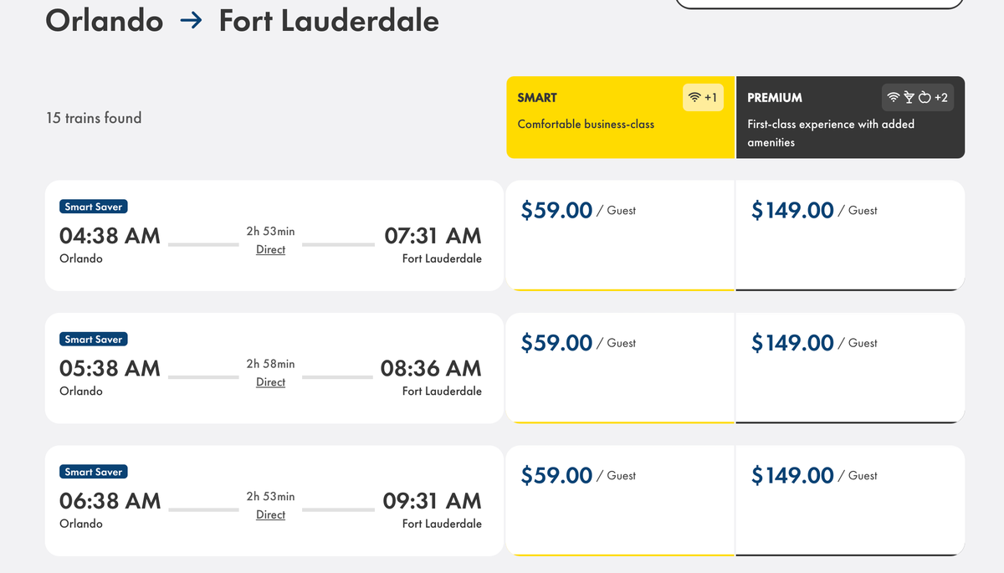
Task: Click the yellow progress bar under the first SMART fare
Action: pyautogui.click(x=619, y=289)
